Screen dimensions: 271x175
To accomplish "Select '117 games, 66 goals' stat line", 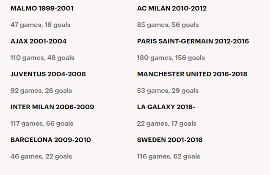I will [42, 124].
